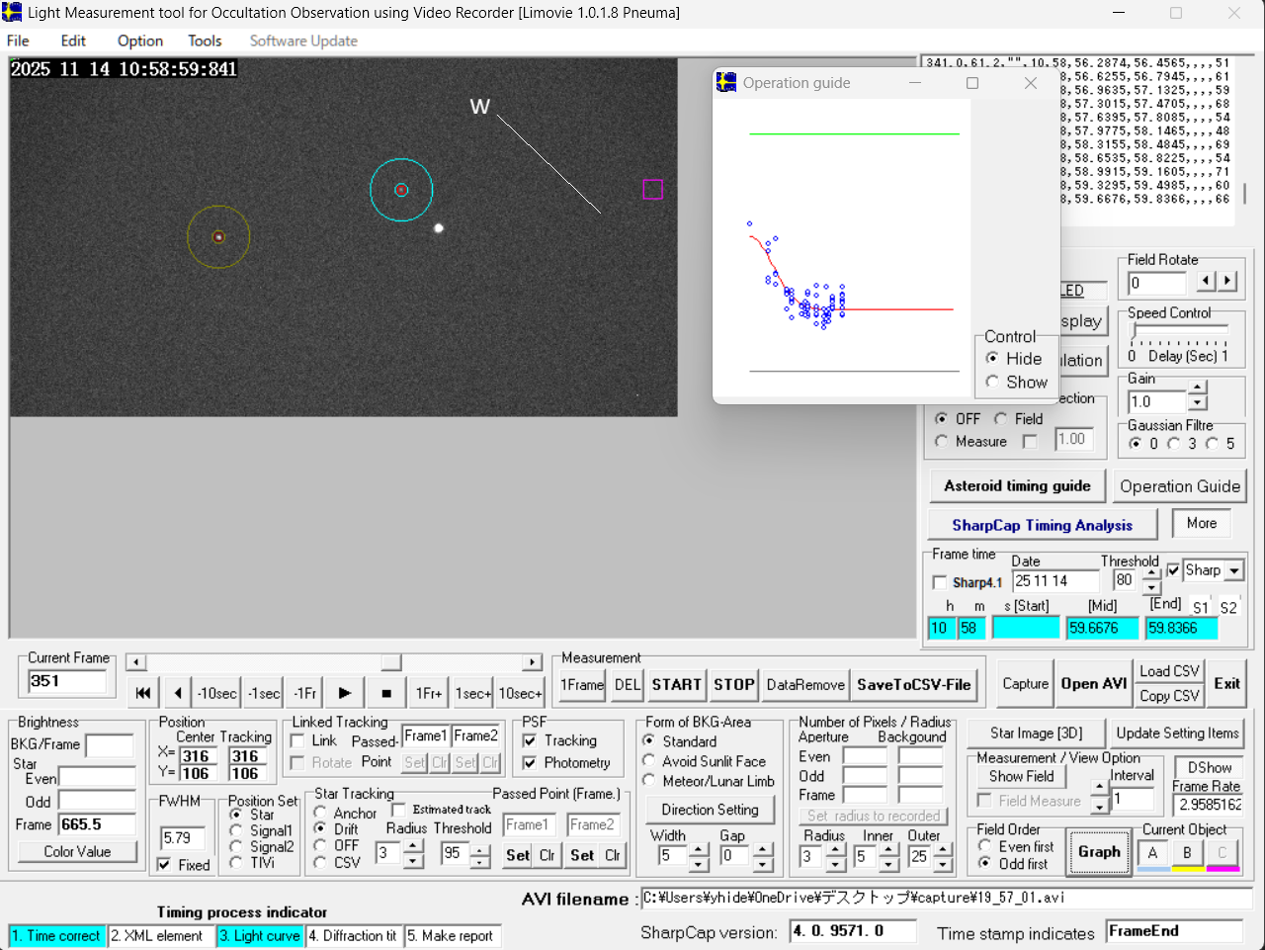The image size is (1265, 950).
Task: Select current object B
Action: [1187, 853]
